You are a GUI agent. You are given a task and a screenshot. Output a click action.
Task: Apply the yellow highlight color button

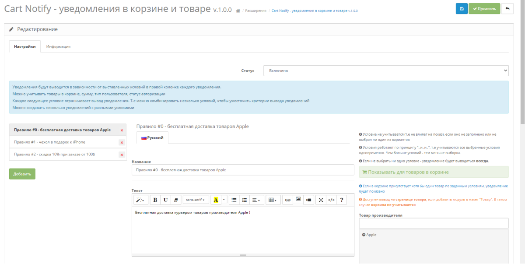[x=216, y=200]
